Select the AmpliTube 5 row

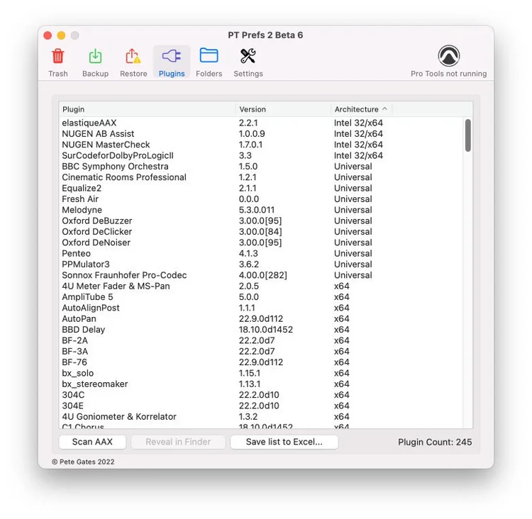tap(260, 297)
